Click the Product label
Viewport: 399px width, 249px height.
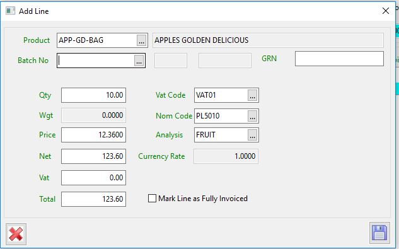[37, 40]
